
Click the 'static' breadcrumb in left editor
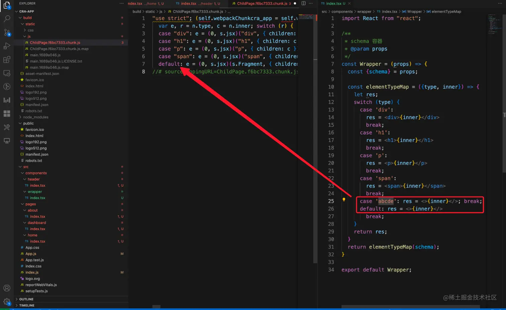(x=150, y=11)
